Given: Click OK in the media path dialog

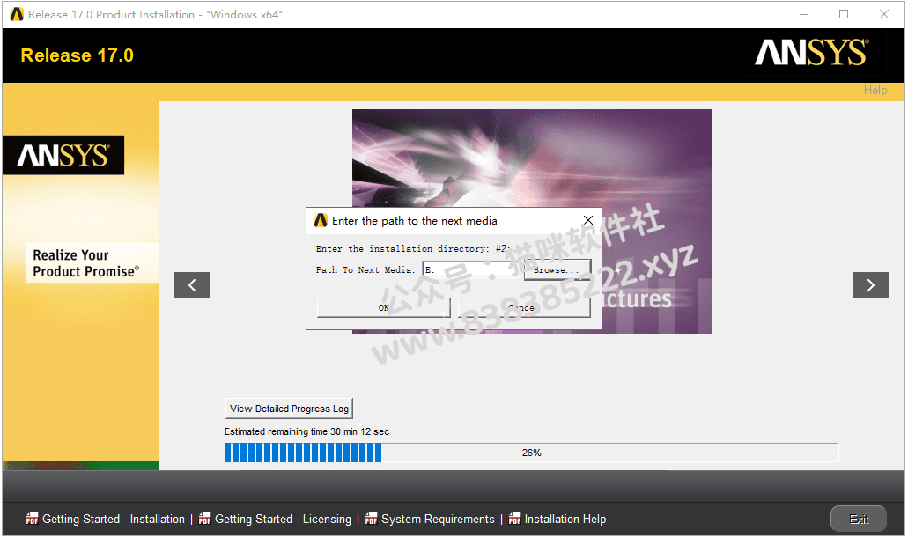Looking at the screenshot, I should (x=383, y=307).
